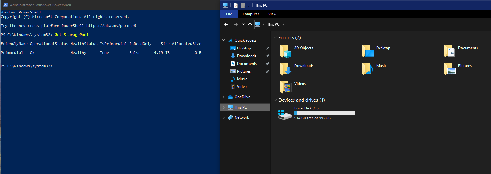The width and height of the screenshot is (491, 174).
Task: Click the 'True' IsPrimordial value in PowerShell
Action: [104, 53]
